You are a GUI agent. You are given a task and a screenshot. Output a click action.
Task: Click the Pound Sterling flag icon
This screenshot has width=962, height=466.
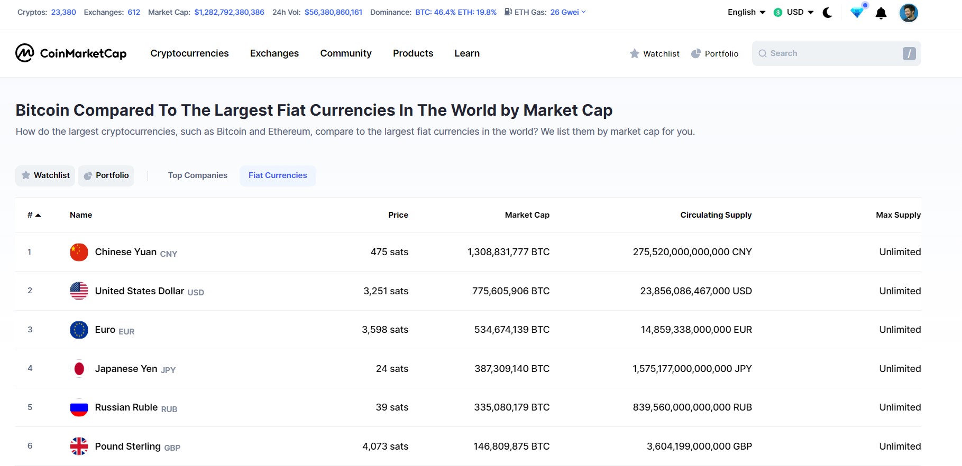tap(79, 446)
